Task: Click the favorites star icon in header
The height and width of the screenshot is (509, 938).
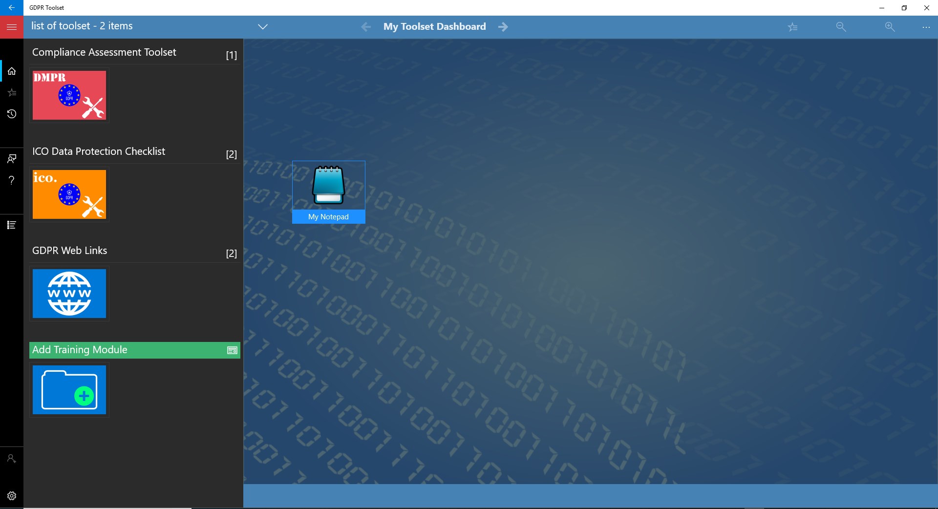Action: tap(792, 27)
